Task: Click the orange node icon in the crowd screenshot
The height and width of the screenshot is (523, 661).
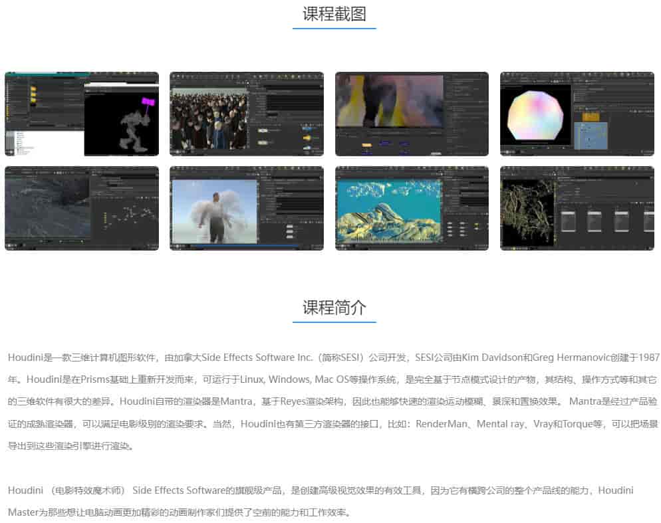Action: tap(307, 138)
